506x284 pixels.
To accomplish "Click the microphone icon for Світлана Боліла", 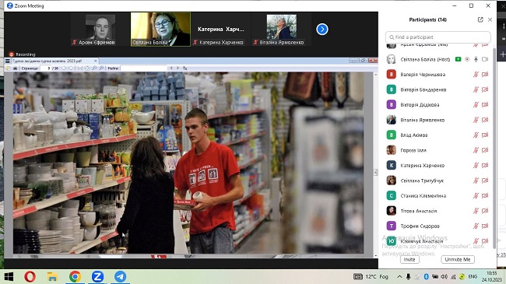I will tap(476, 59).
